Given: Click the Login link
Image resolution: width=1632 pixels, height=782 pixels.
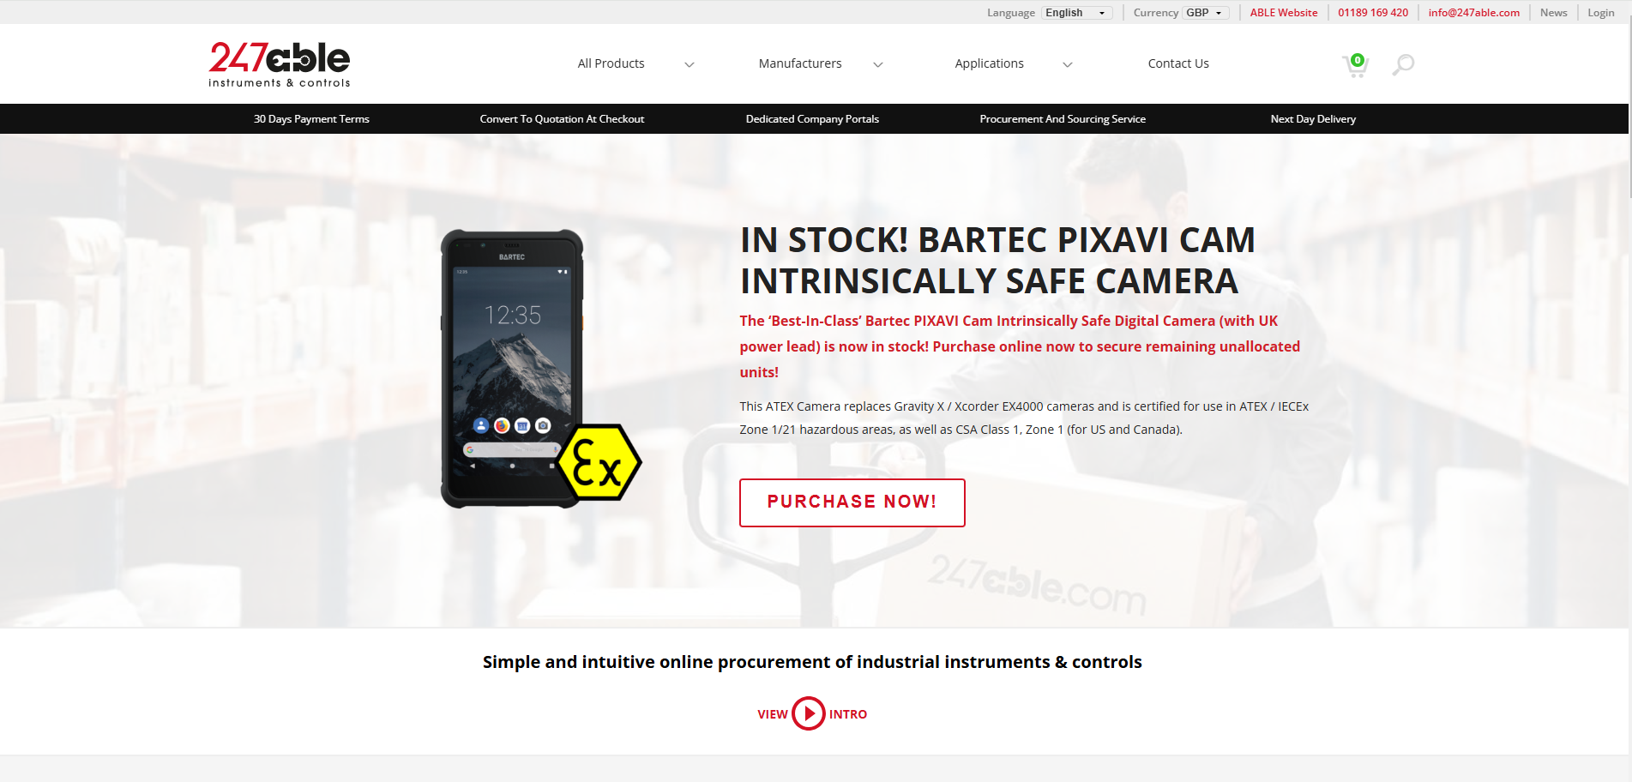Looking at the screenshot, I should tap(1600, 13).
